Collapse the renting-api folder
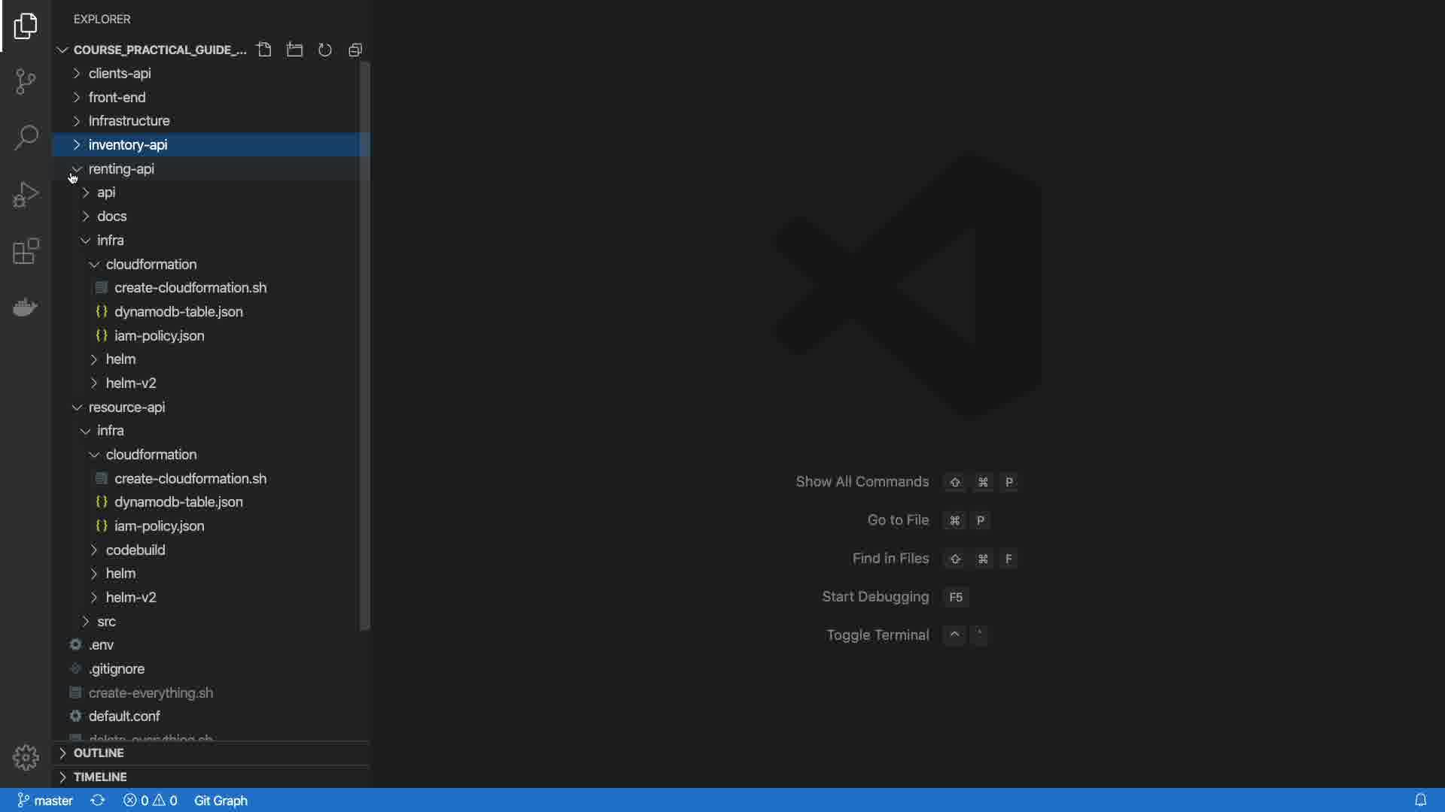 click(121, 168)
